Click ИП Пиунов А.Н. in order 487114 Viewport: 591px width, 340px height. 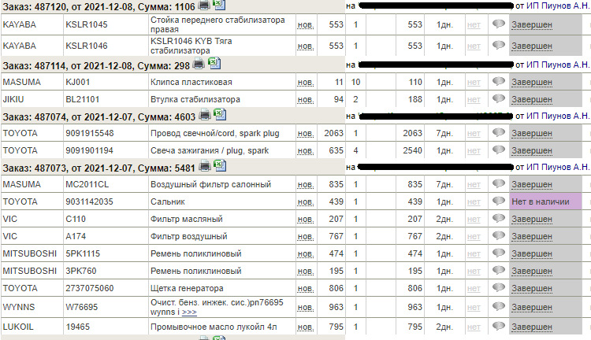558,65
